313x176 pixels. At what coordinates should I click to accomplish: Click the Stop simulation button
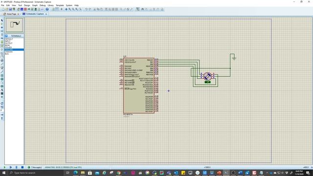22,167
